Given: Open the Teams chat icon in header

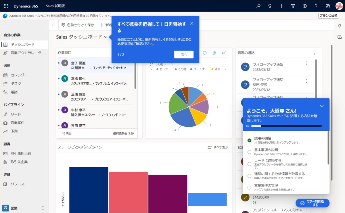Looking at the screenshot, I should tap(327, 6).
